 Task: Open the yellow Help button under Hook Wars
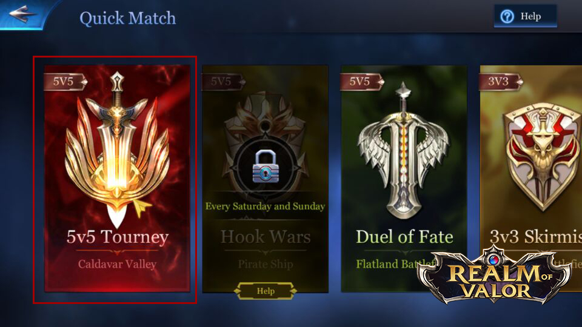point(266,291)
